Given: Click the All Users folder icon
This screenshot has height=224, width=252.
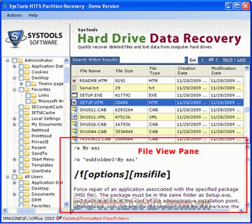Looking at the screenshot, I should pyautogui.click(x=20, y=177).
